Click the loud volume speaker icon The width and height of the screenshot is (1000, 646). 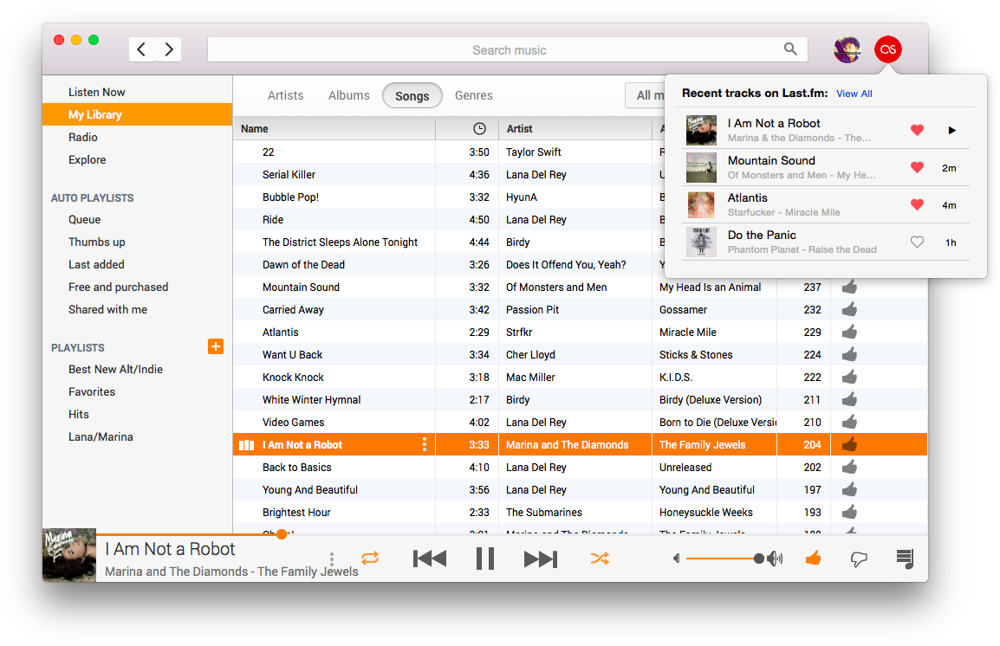click(775, 559)
